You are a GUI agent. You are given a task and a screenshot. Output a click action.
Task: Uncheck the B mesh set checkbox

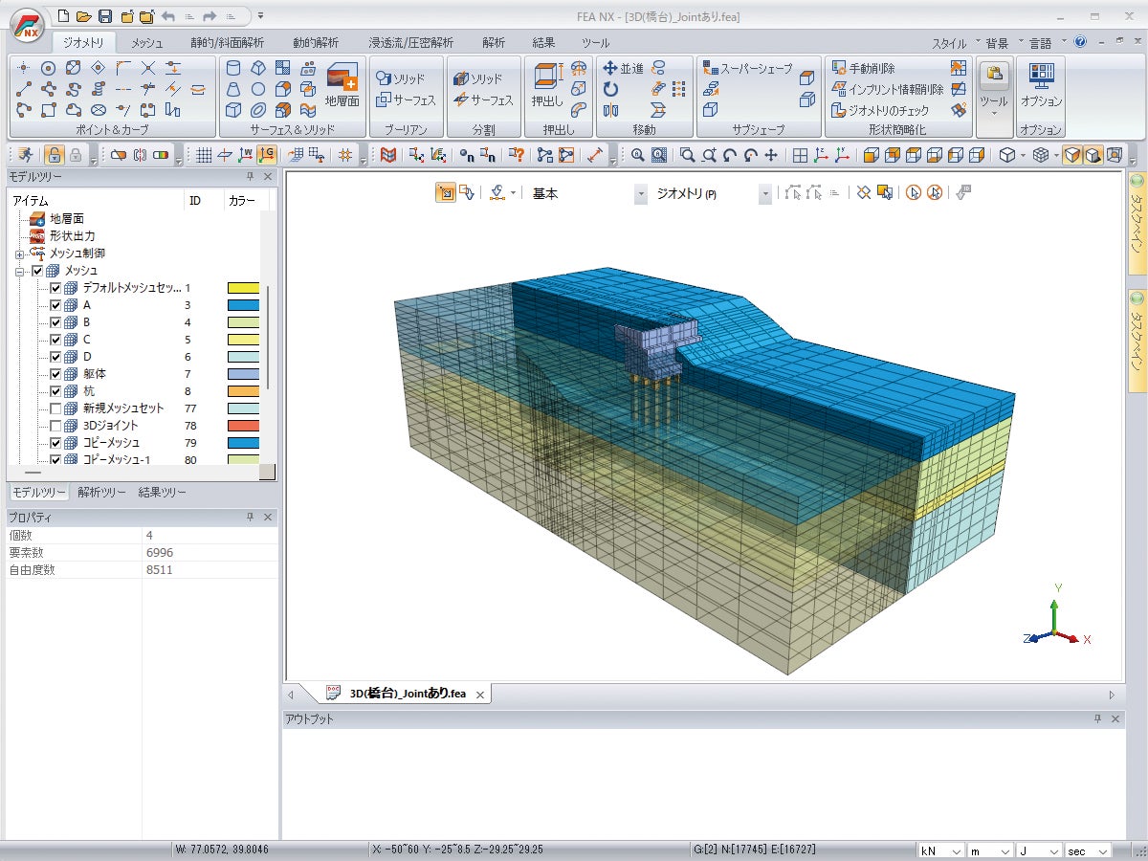pyautogui.click(x=55, y=322)
